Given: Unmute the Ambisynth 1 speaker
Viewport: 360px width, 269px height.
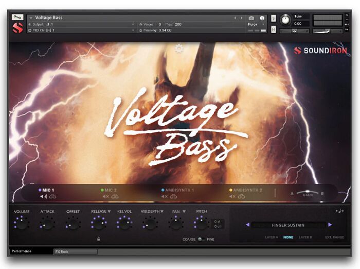Looking at the screenshot, I should pyautogui.click(x=165, y=196).
